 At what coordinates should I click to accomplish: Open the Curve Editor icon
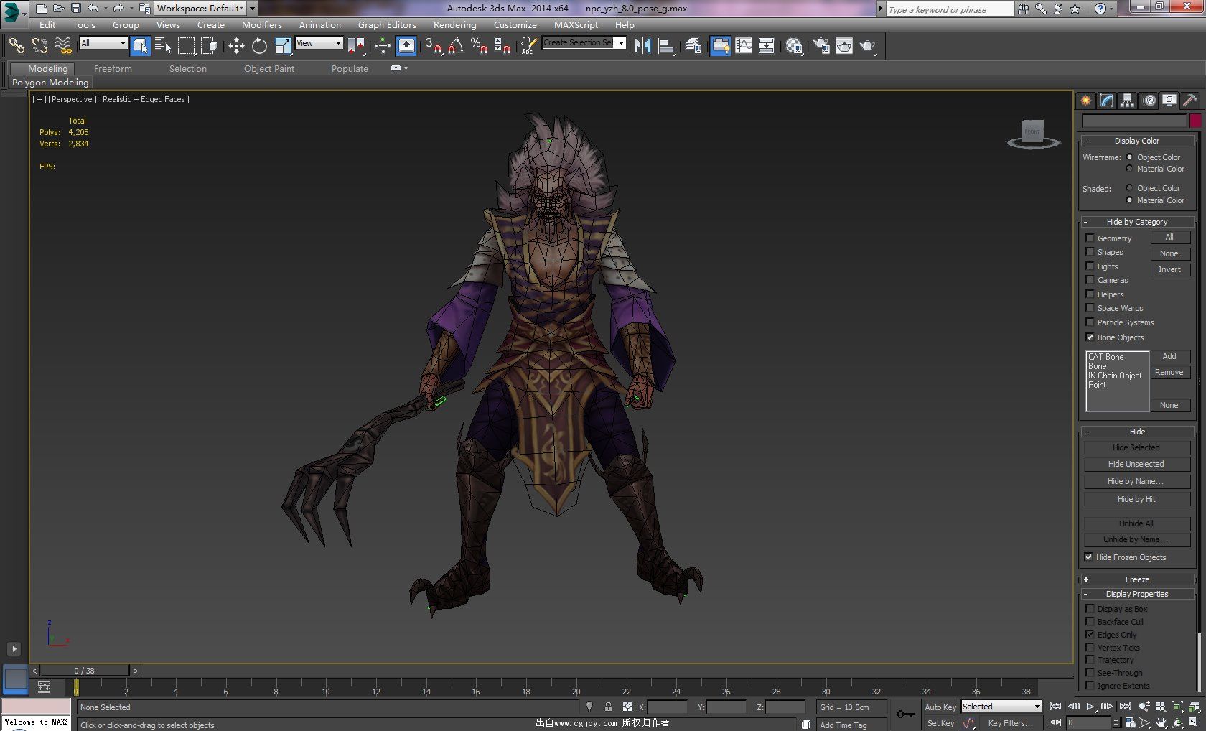(x=744, y=46)
